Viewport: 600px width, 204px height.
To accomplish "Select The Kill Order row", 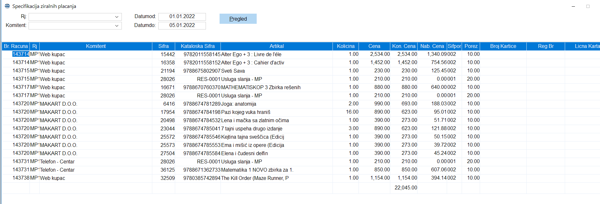I will coord(254,178).
